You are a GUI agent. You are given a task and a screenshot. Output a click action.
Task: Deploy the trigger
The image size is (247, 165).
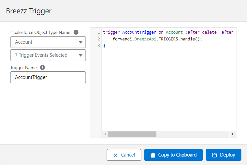[223, 155]
